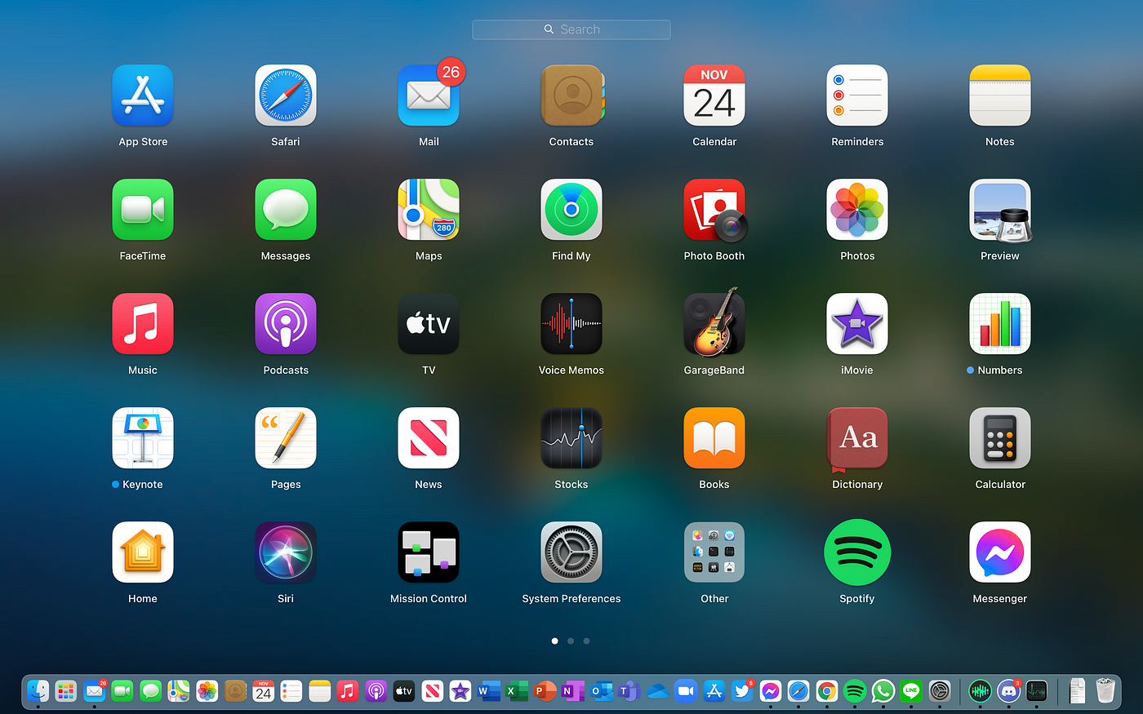Open OneDrive cloud icon in Dock
The height and width of the screenshot is (714, 1143).
658,692
